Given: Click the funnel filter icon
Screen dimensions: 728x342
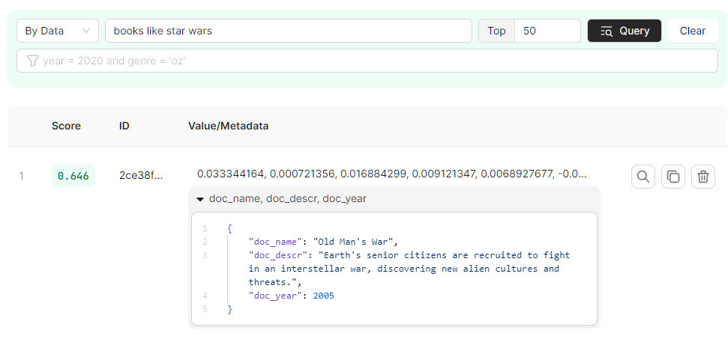Looking at the screenshot, I should tap(32, 61).
